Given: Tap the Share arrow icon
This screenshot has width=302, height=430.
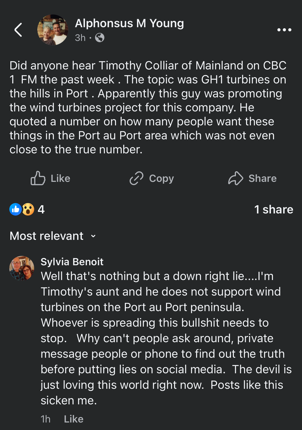Looking at the screenshot, I should (235, 178).
